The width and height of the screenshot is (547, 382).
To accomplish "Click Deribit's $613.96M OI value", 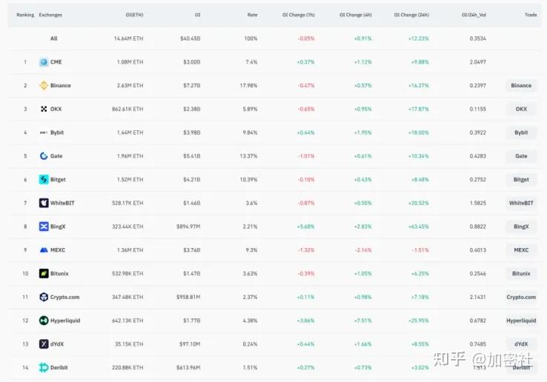I will [188, 367].
